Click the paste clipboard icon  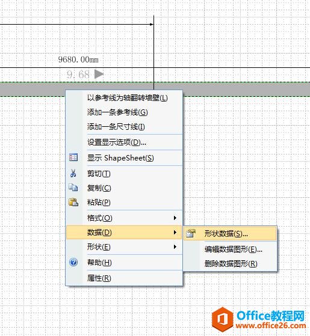click(73, 202)
